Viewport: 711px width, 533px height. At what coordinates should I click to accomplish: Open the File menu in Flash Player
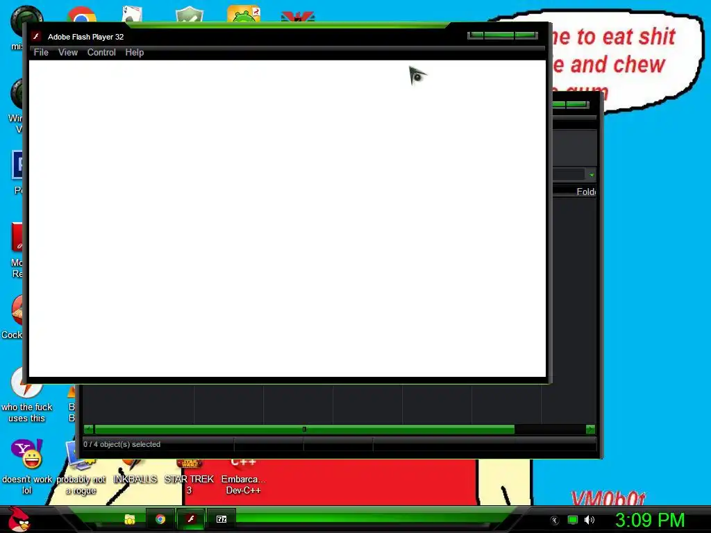[x=41, y=53]
